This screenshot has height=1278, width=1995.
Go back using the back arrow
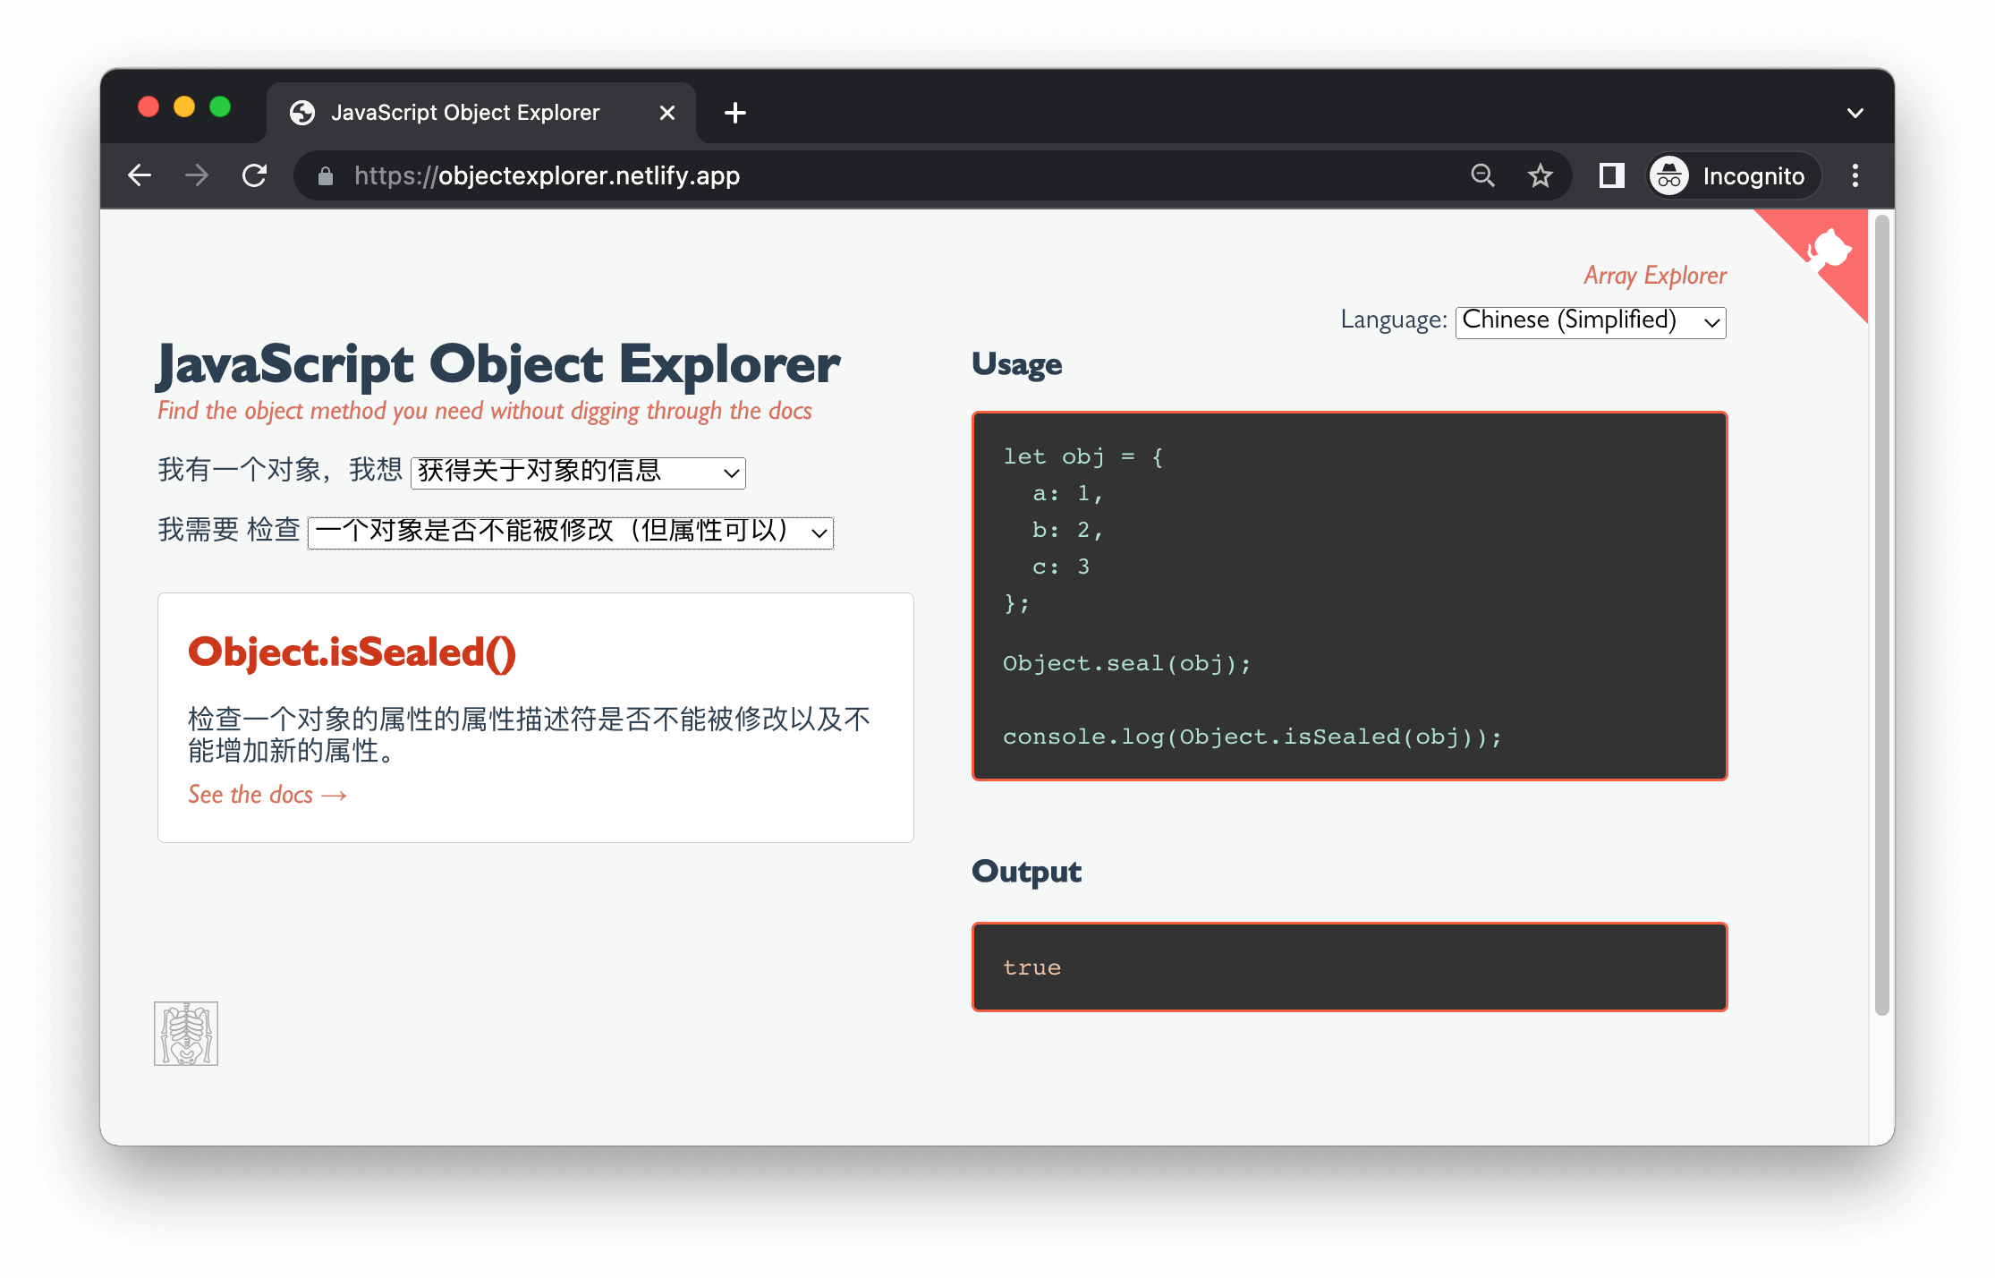pos(140,175)
